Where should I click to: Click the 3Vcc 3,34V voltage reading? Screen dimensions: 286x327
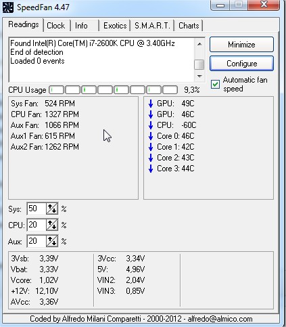[x=121, y=259]
